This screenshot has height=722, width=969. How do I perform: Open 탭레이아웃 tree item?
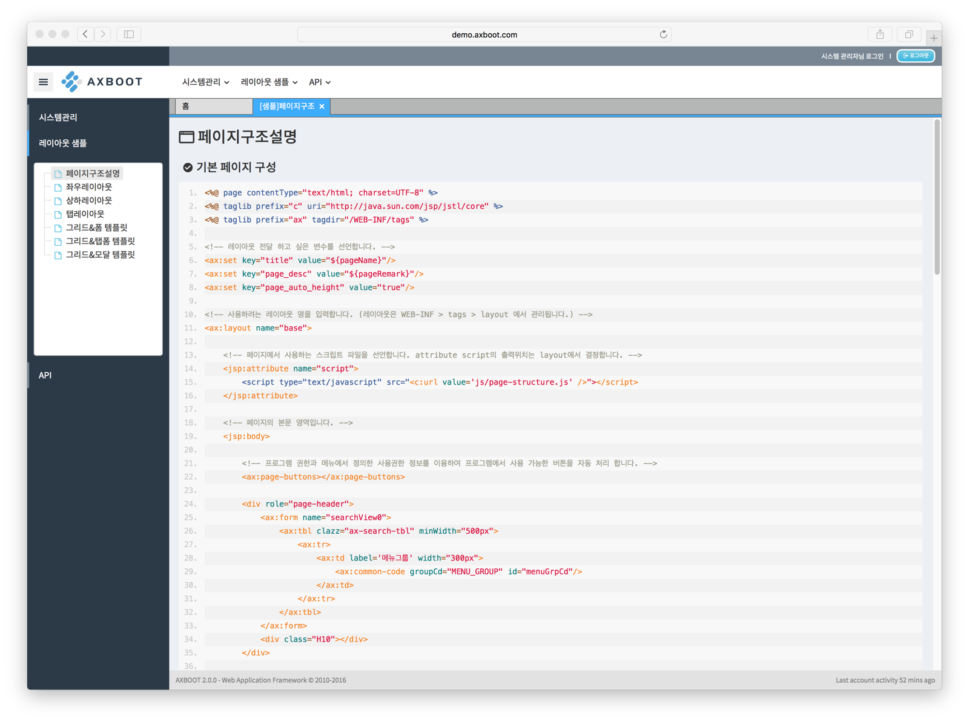tap(85, 214)
